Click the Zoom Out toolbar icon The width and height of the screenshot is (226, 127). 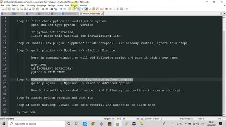(65, 9)
